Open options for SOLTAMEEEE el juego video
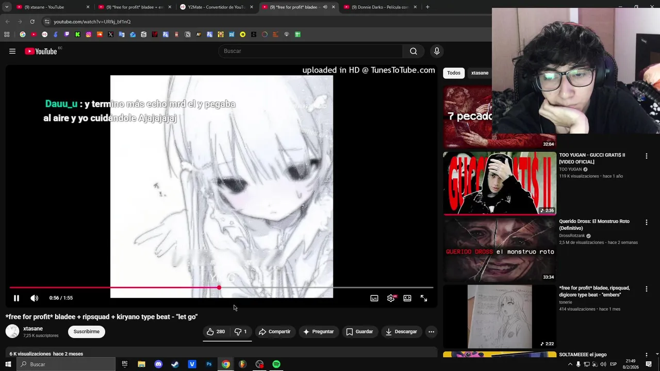The image size is (660, 371). (x=646, y=355)
